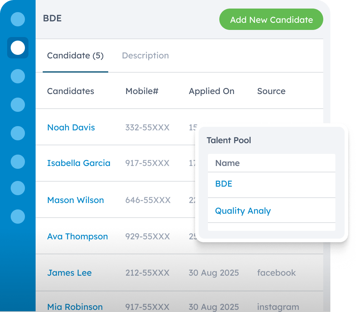Select Mia Robinson from the candidate list

tap(75, 307)
